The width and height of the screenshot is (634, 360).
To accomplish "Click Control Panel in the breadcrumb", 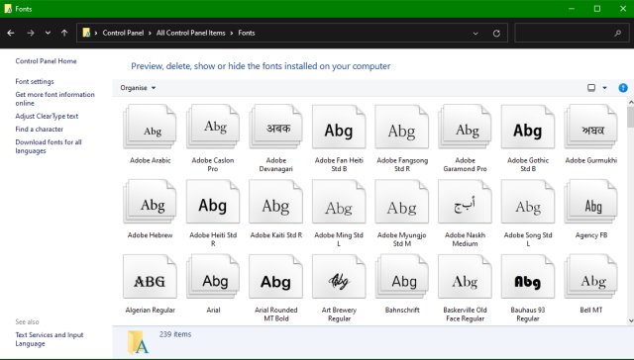I will tap(123, 33).
